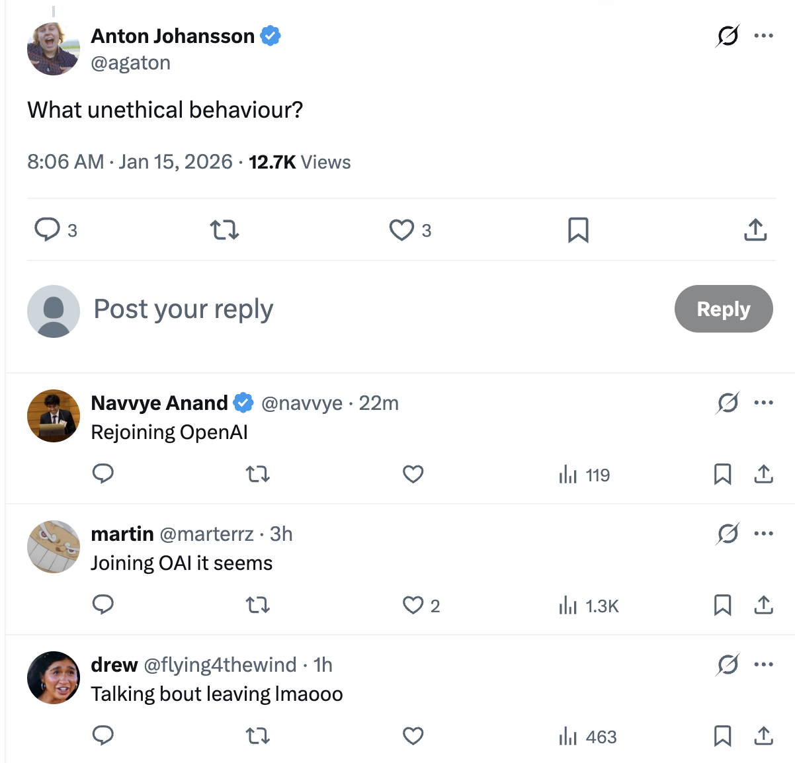The width and height of the screenshot is (795, 763).
Task: Click the gray Reply button
Action: tap(723, 309)
